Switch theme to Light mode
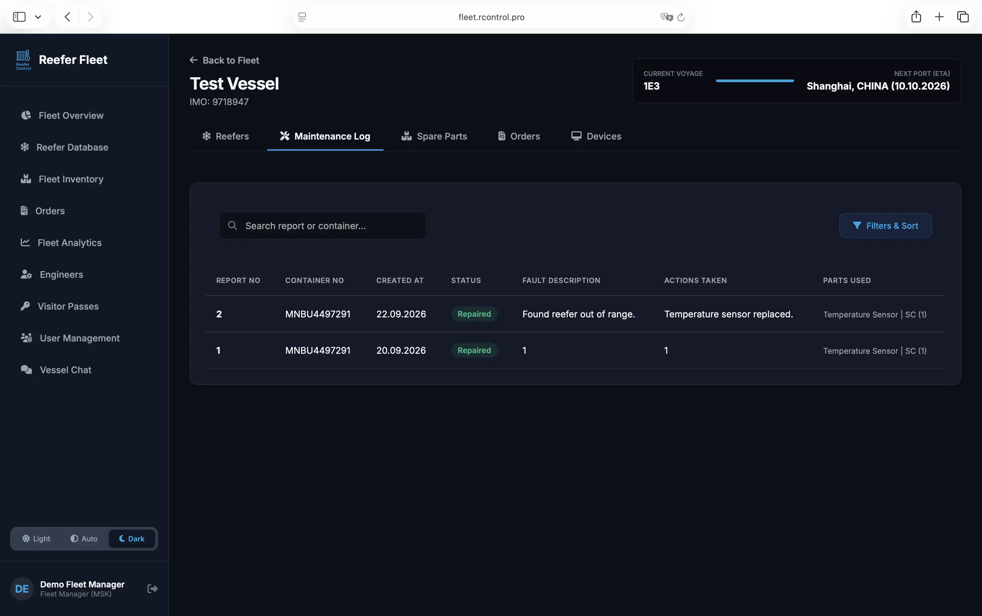The height and width of the screenshot is (616, 982). (x=36, y=538)
